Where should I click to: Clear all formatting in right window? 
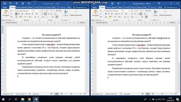[x=126, y=14]
